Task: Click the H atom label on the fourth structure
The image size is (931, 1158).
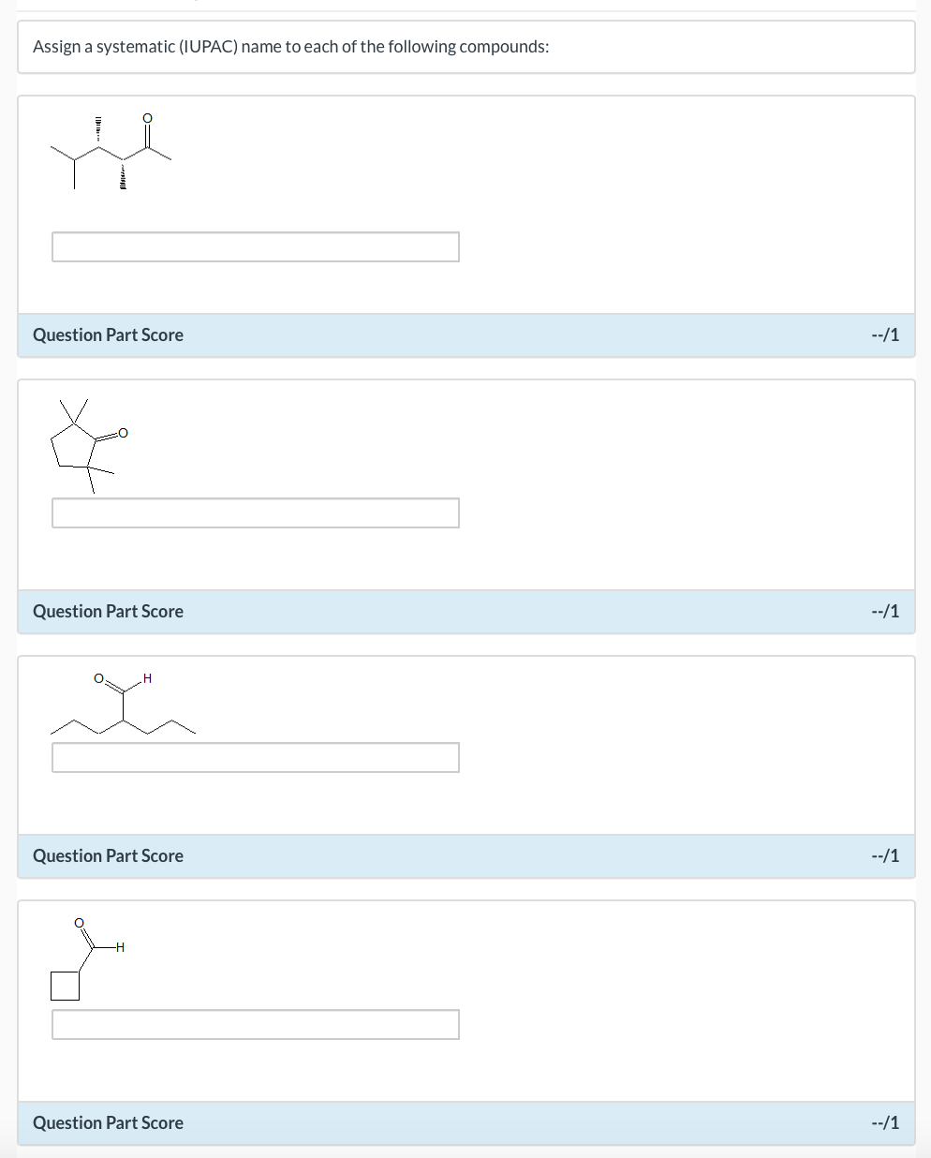Action: click(x=119, y=947)
